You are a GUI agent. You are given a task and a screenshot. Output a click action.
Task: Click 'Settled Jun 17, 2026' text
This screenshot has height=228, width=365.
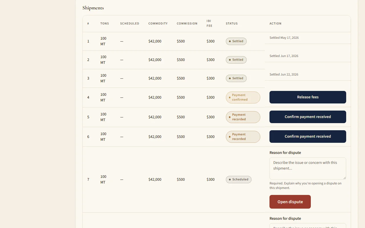point(284,56)
